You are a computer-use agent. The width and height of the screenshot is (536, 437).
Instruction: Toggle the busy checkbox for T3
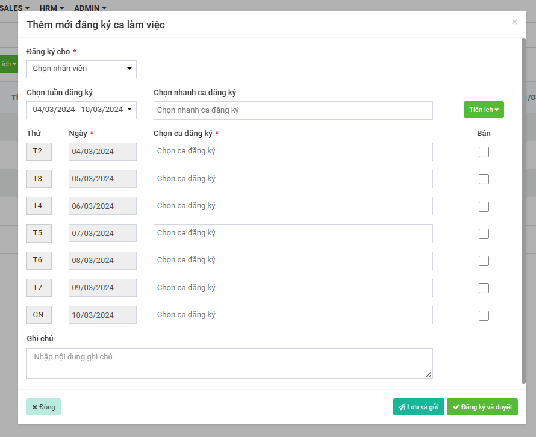(484, 179)
